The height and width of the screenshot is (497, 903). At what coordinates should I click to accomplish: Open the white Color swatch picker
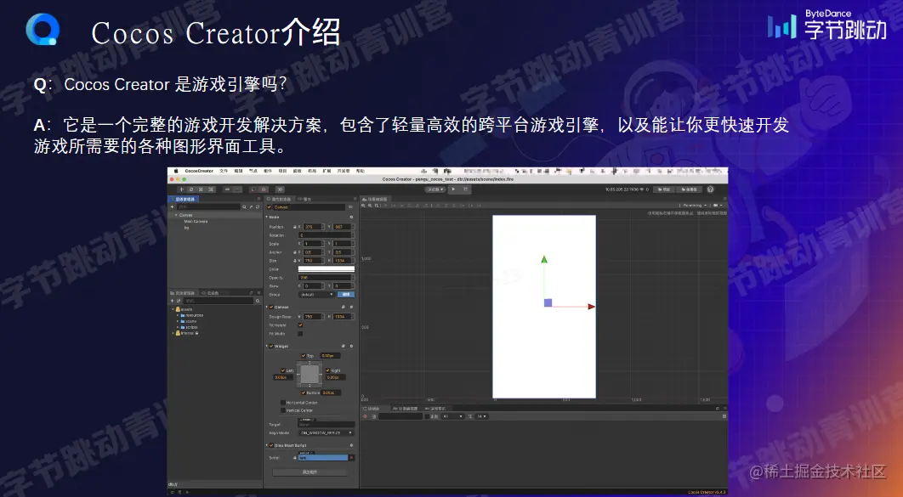pyautogui.click(x=327, y=269)
